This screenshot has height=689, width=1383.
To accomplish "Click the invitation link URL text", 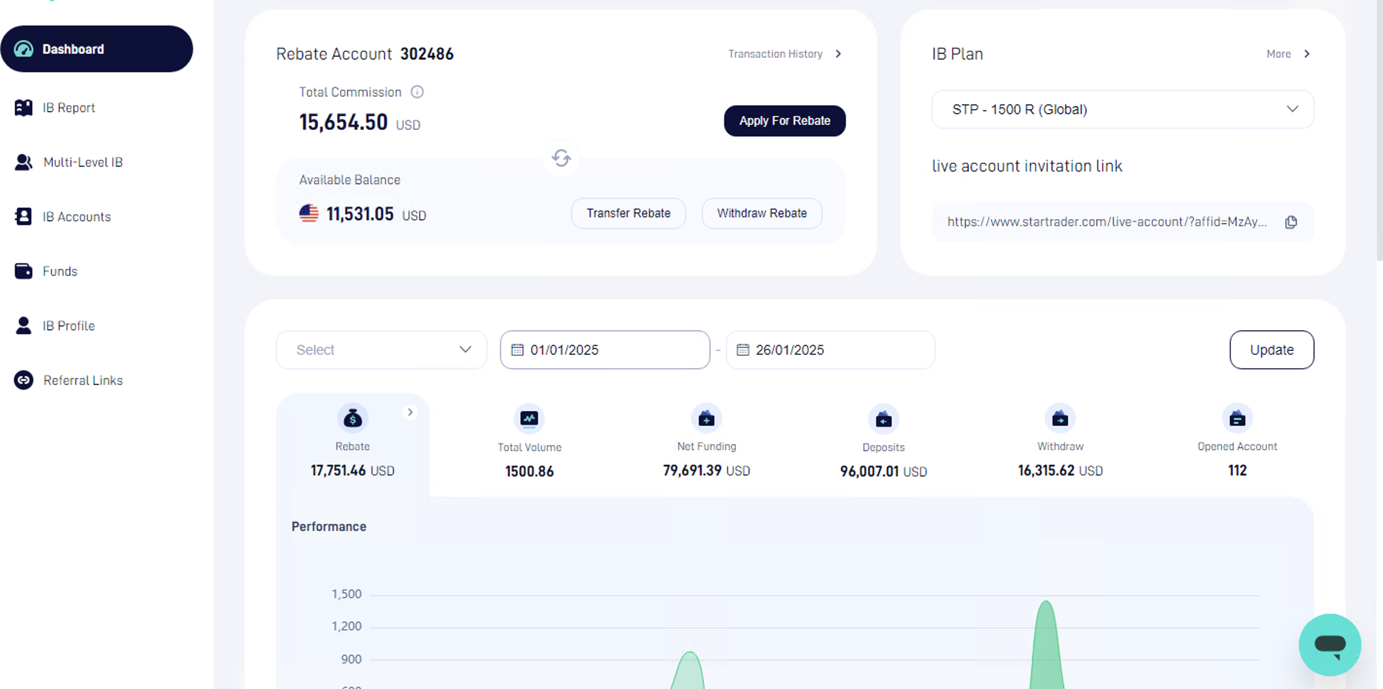I will (1107, 222).
